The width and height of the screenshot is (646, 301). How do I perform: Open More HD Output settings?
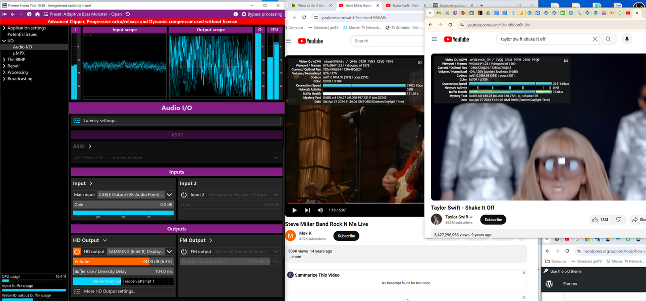(x=123, y=291)
